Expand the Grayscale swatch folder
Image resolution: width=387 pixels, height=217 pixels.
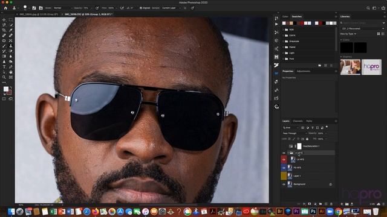[x=283, y=42]
